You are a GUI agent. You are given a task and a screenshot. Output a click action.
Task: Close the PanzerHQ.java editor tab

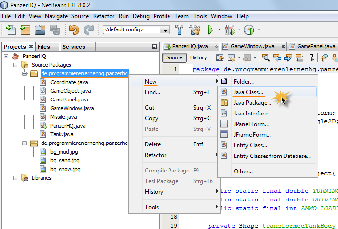tap(216, 46)
